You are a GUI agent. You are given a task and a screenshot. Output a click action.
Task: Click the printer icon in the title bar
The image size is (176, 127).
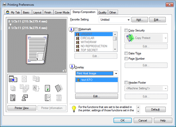[x=5, y=5]
